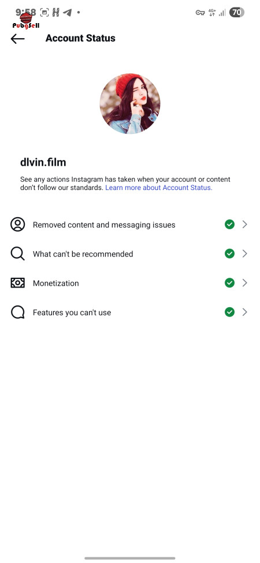
Task: Open the Monetization status entry
Action: [129, 283]
